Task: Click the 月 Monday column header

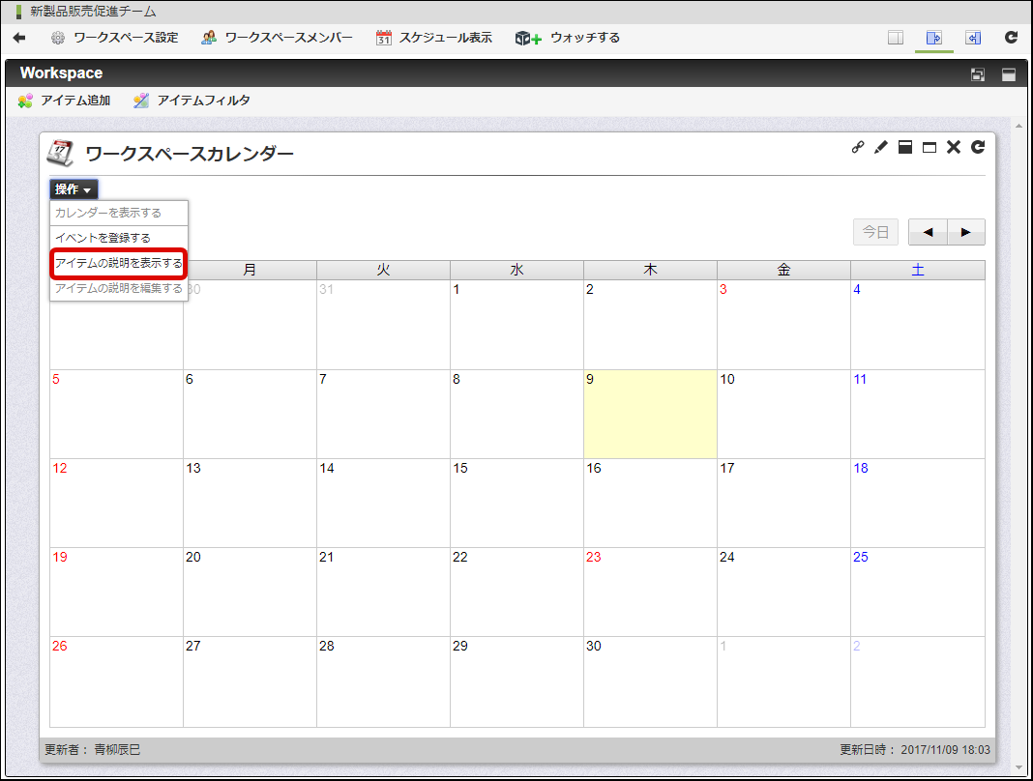Action: click(250, 270)
